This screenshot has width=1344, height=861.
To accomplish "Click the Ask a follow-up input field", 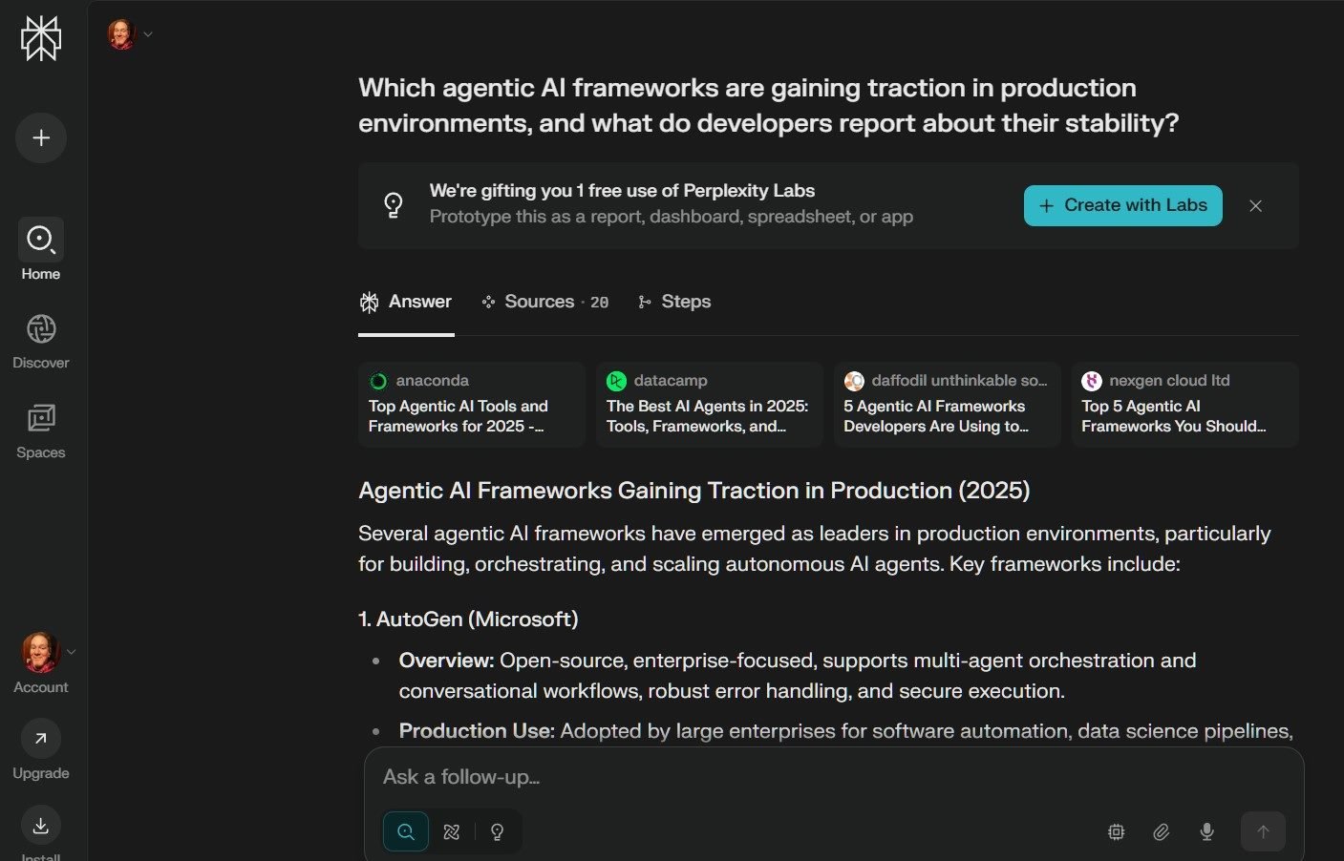I will click(x=833, y=777).
